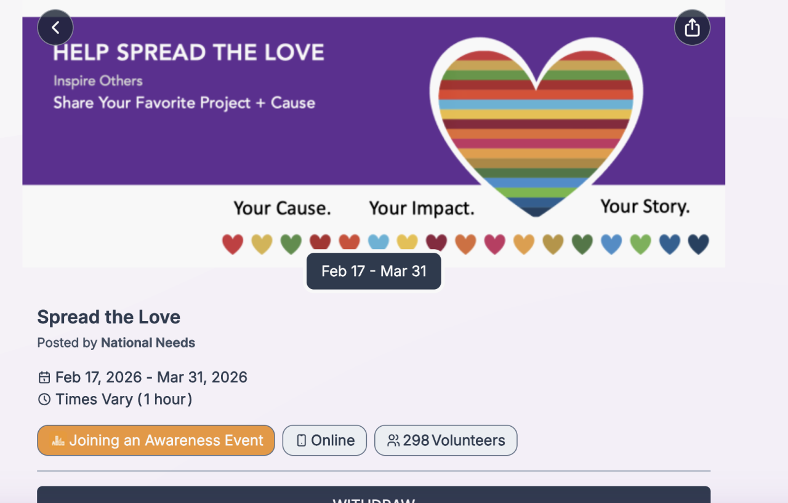Screen dimensions: 788x503
Task: Click the Help Spread the Love banner heading
Action: click(x=188, y=53)
